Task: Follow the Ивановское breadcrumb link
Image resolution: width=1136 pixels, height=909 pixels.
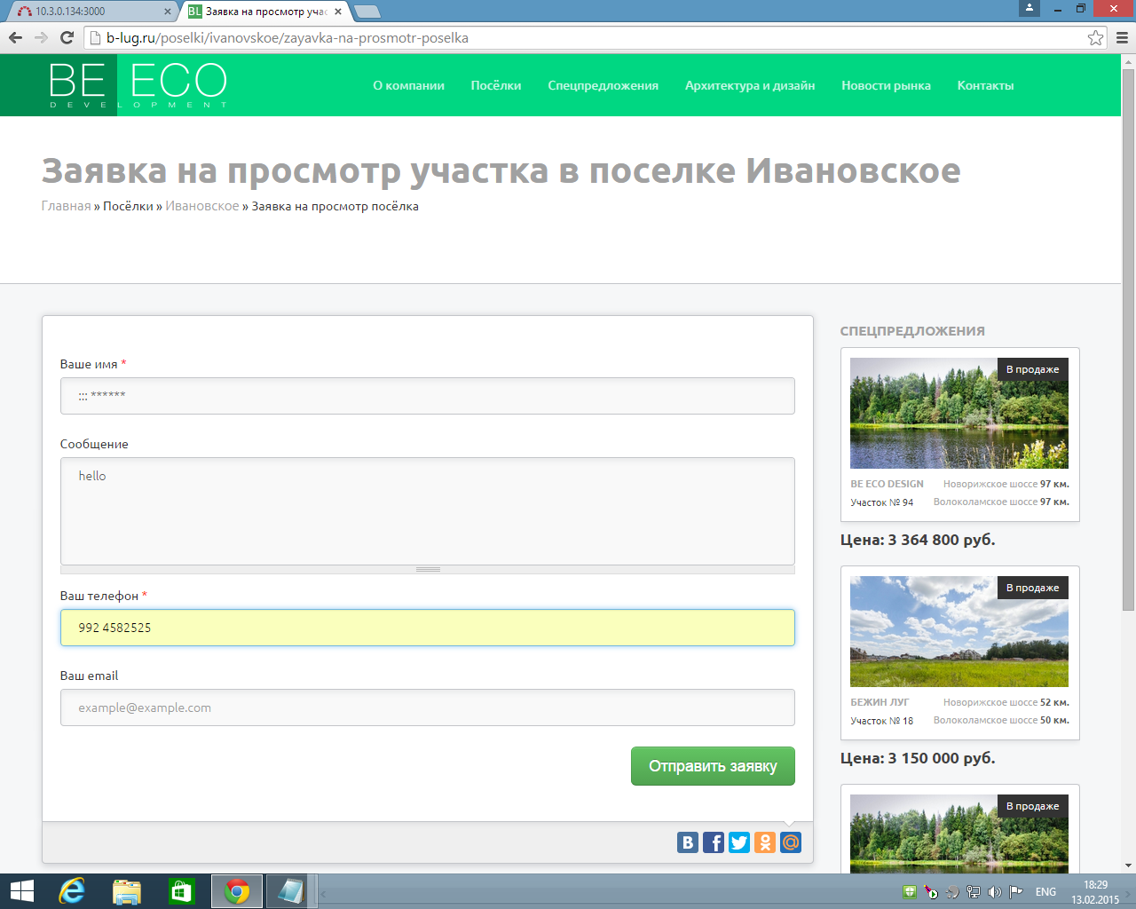Action: tap(202, 206)
